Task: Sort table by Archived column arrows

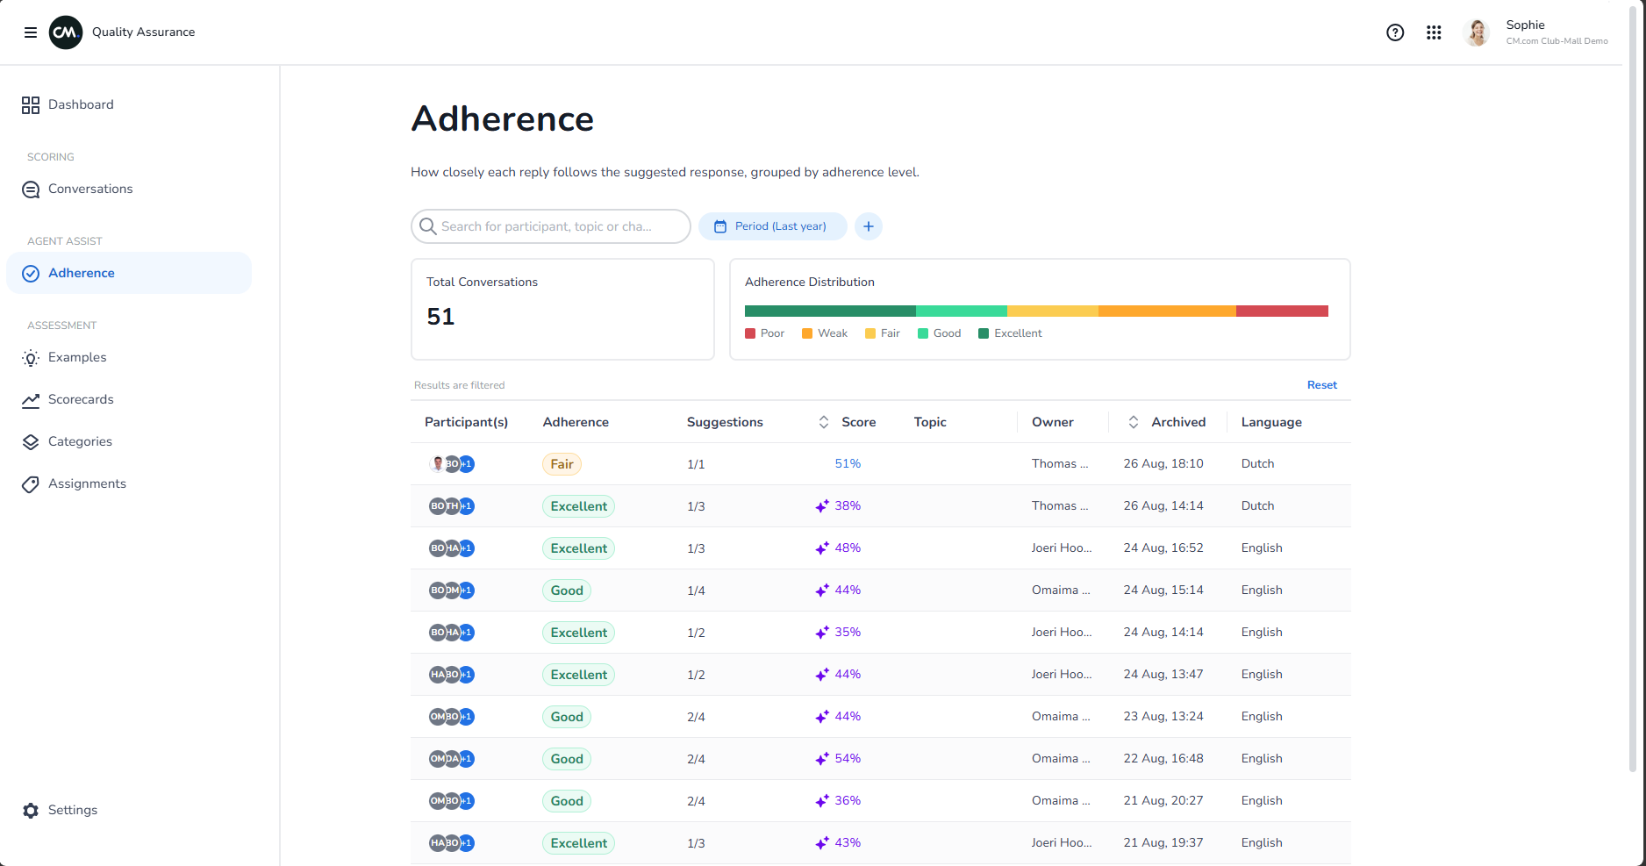Action: 1134,422
